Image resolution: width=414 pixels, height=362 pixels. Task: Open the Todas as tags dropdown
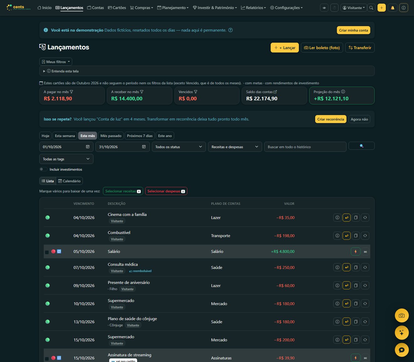[x=66, y=159]
